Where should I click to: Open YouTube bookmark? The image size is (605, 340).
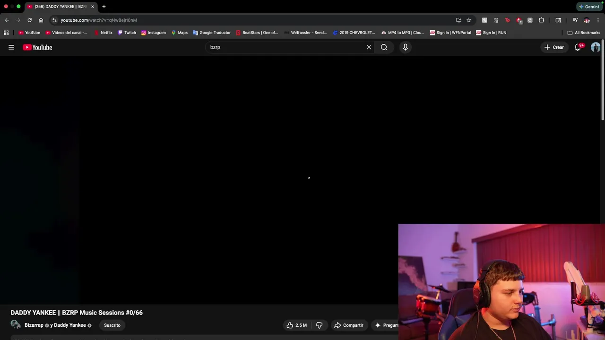point(29,33)
